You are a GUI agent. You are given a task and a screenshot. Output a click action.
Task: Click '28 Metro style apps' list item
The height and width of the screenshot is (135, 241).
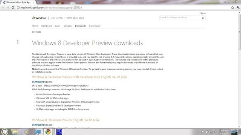(x=63, y=109)
